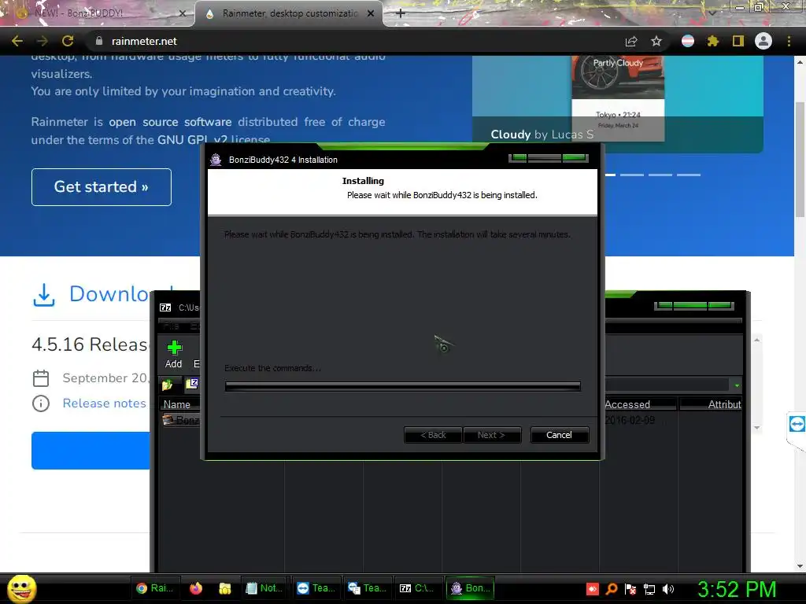Screen dimensions: 806x604
Task: Click the TeamViewer side panel tab
Action: (x=797, y=424)
